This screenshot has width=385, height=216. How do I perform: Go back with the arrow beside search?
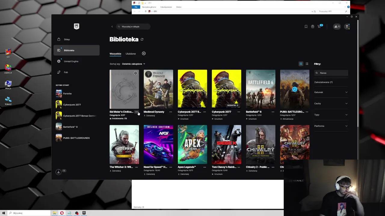(x=112, y=27)
